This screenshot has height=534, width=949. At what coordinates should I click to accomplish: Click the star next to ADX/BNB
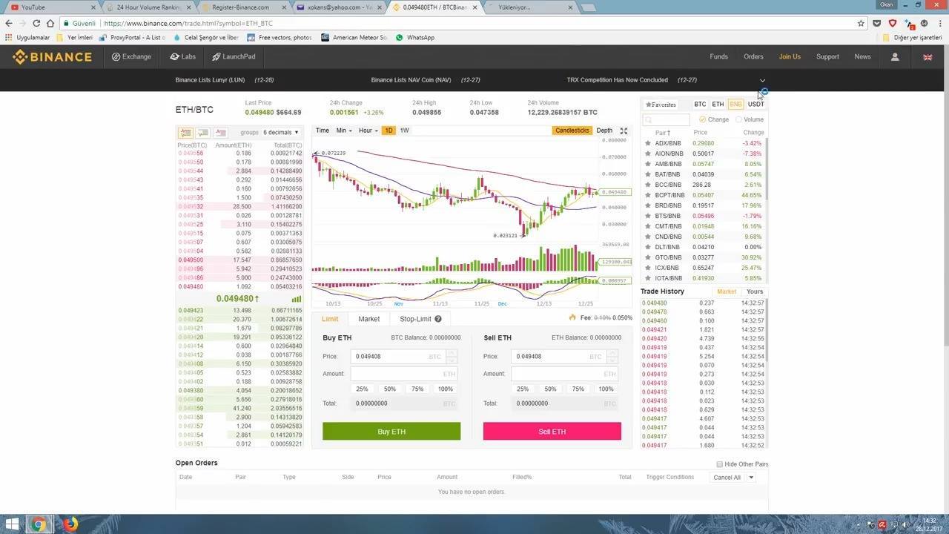pos(647,143)
